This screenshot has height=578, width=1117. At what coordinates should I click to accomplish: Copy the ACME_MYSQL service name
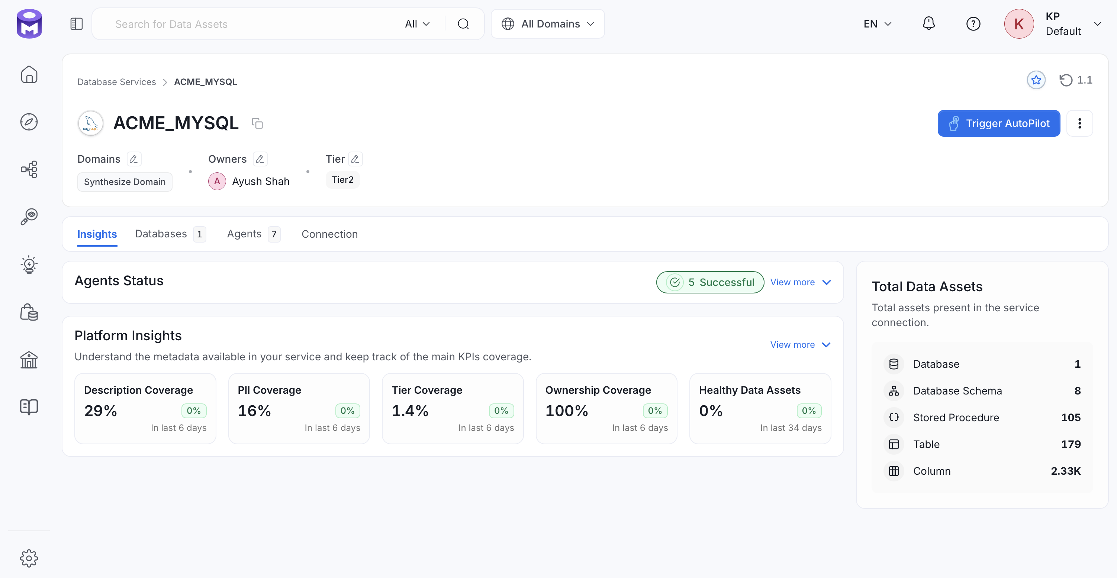[257, 123]
